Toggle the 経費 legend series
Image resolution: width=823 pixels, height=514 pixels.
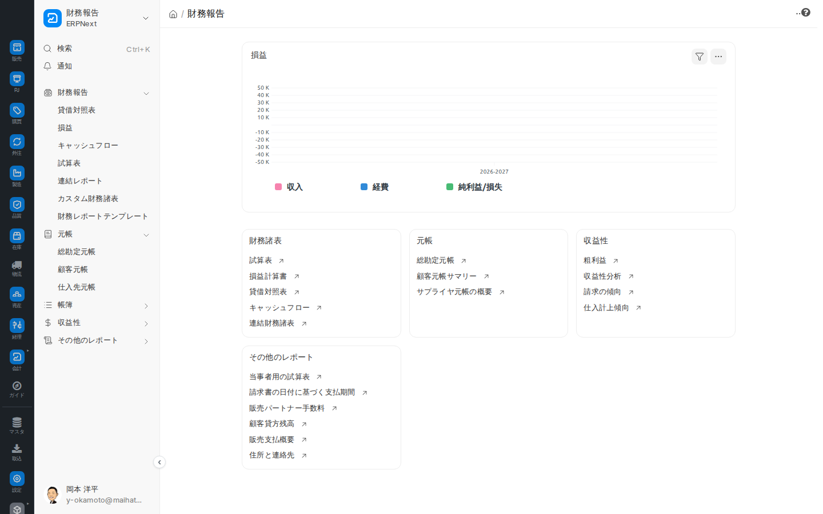tap(375, 187)
